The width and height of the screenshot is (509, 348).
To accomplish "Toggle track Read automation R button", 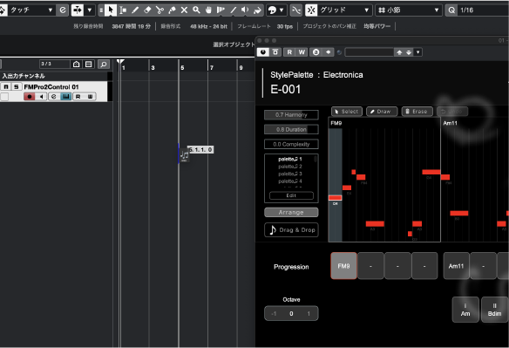I will click(78, 97).
